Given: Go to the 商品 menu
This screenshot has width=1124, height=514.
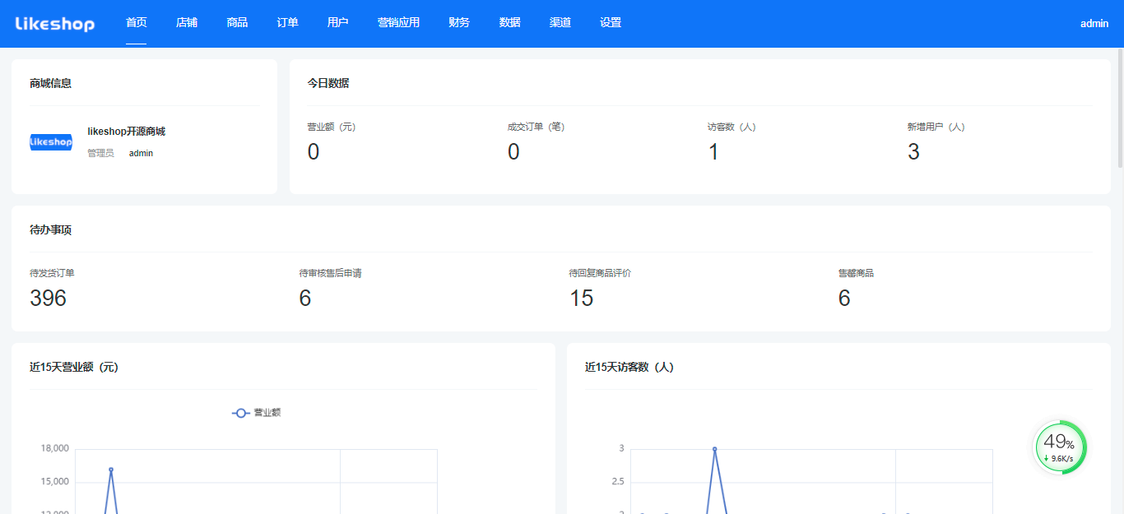Looking at the screenshot, I should pyautogui.click(x=237, y=23).
